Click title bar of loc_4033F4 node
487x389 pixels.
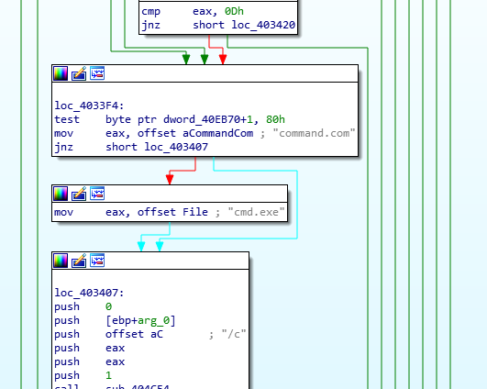click(x=205, y=73)
